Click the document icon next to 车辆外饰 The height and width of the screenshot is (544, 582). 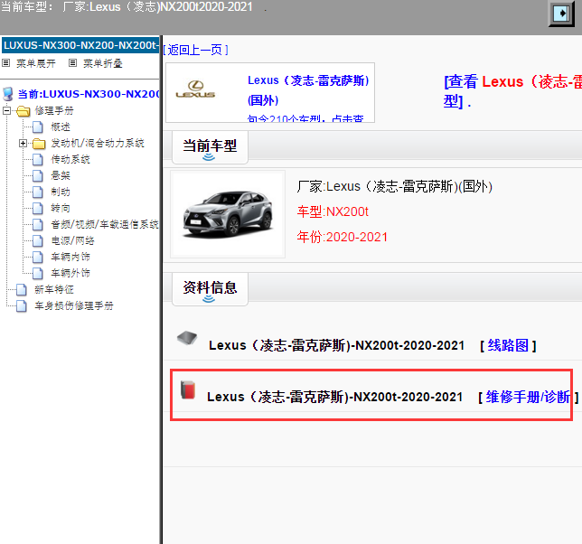[37, 274]
